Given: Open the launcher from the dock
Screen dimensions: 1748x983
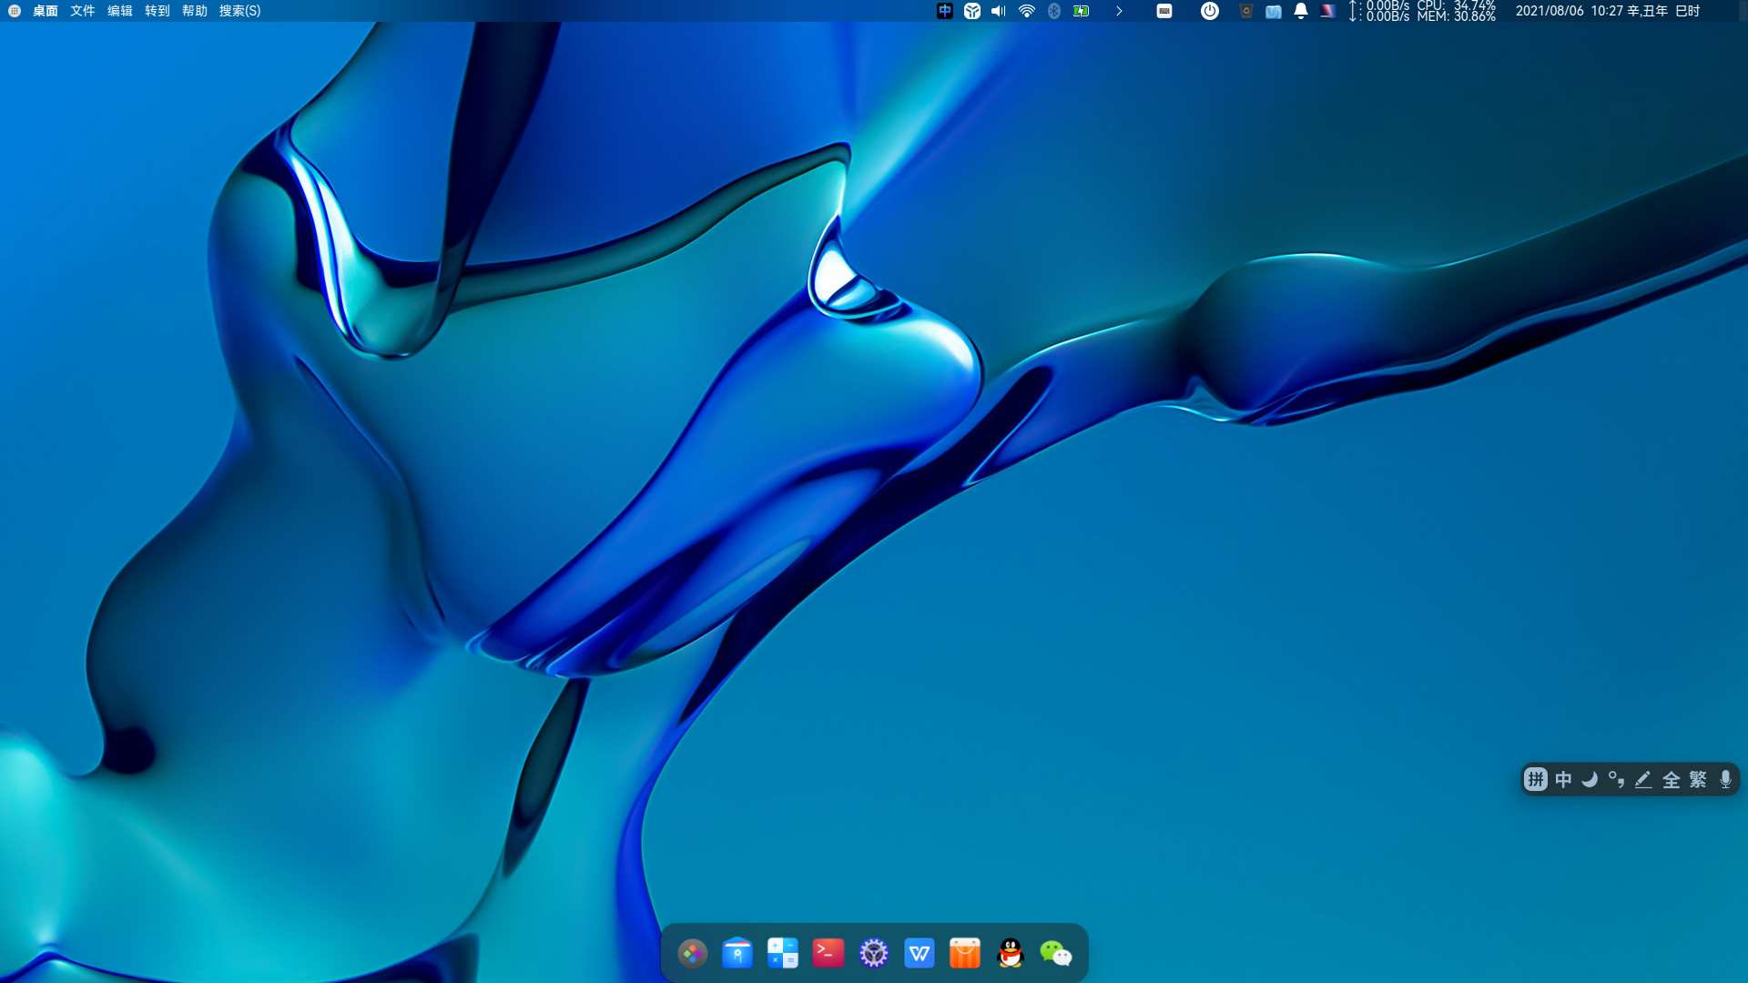Looking at the screenshot, I should (x=692, y=953).
